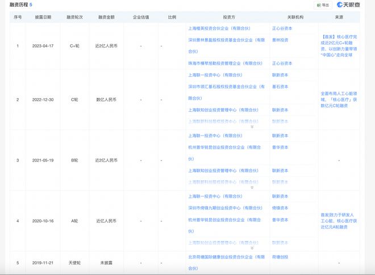Open source article 首发|致力于研发人工心脏
The height and width of the screenshot is (275, 375).
(339, 221)
